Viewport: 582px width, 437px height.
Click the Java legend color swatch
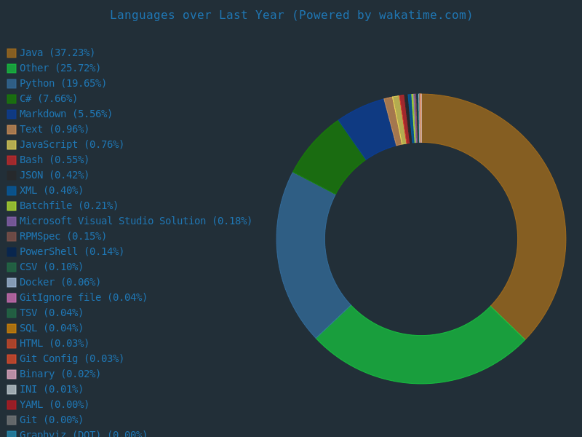(12, 52)
